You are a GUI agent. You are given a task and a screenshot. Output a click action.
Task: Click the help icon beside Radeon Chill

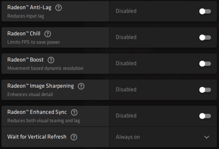[48, 34]
